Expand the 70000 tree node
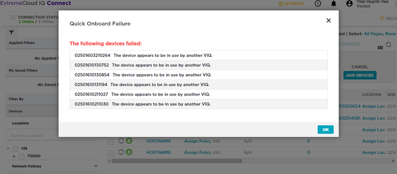397x174 pixels. pyautogui.click(x=14, y=156)
